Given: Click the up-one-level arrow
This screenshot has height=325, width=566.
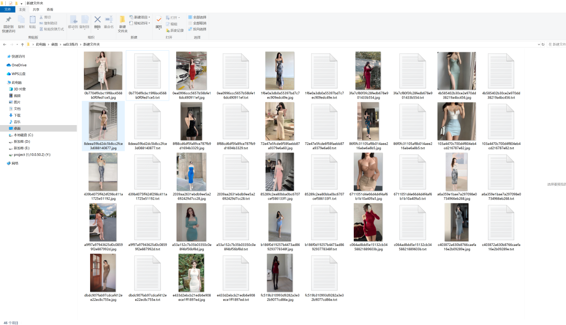Looking at the screenshot, I should 23,44.
